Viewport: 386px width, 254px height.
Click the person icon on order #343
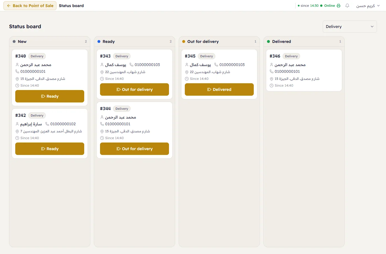tap(102, 65)
